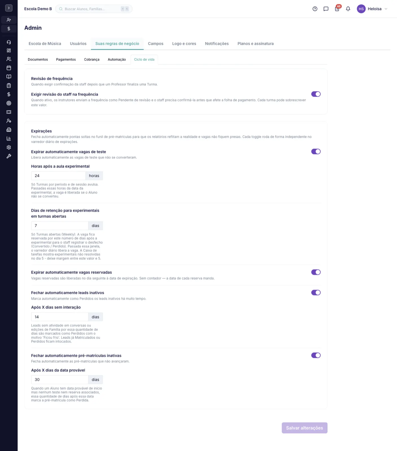The image size is (397, 451).
Task: Select the Cobrança sub-tab
Action: (x=92, y=60)
